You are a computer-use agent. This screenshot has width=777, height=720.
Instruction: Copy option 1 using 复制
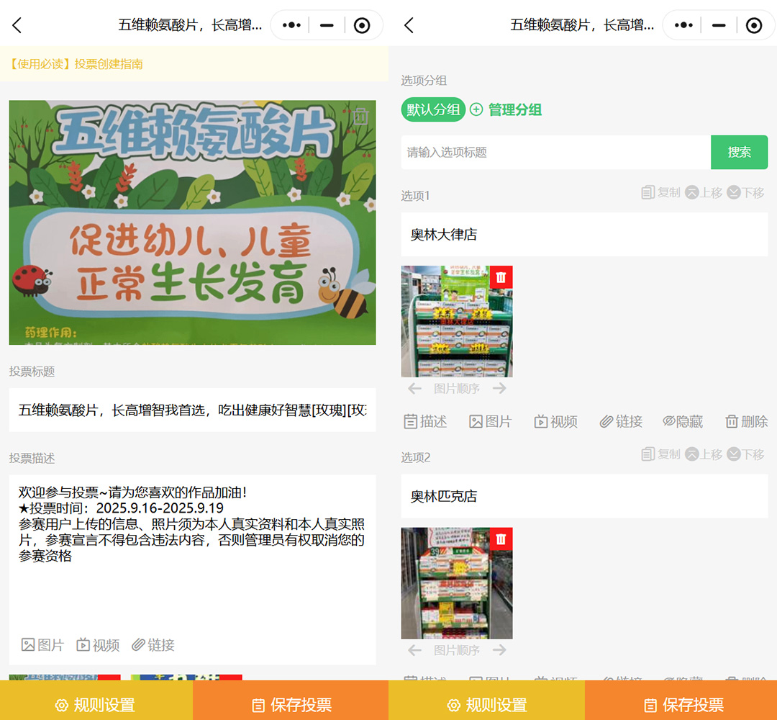coord(660,192)
